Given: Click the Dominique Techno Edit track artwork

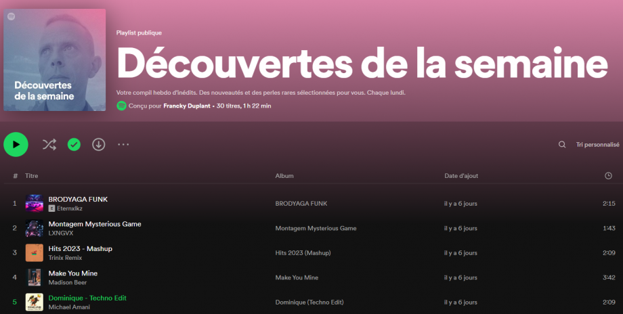Looking at the screenshot, I should [34, 302].
